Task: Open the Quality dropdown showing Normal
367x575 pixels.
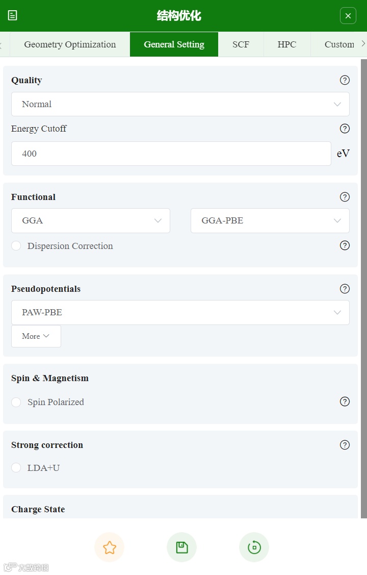Action: click(180, 104)
